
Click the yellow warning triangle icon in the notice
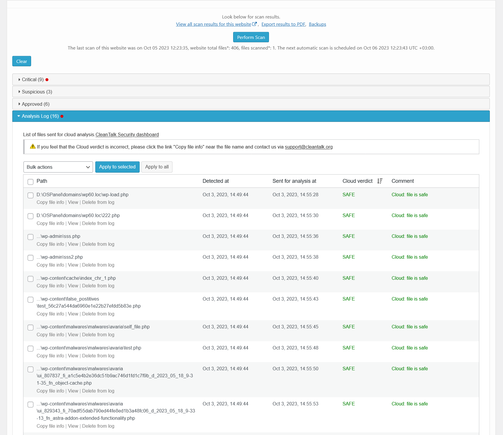click(33, 146)
